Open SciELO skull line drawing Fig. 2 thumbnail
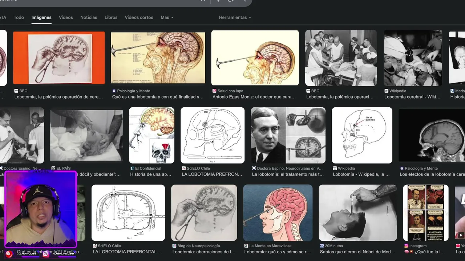465x261 pixels. tap(213, 135)
